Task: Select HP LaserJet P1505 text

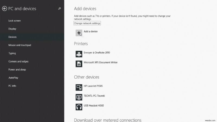Action: (93, 86)
